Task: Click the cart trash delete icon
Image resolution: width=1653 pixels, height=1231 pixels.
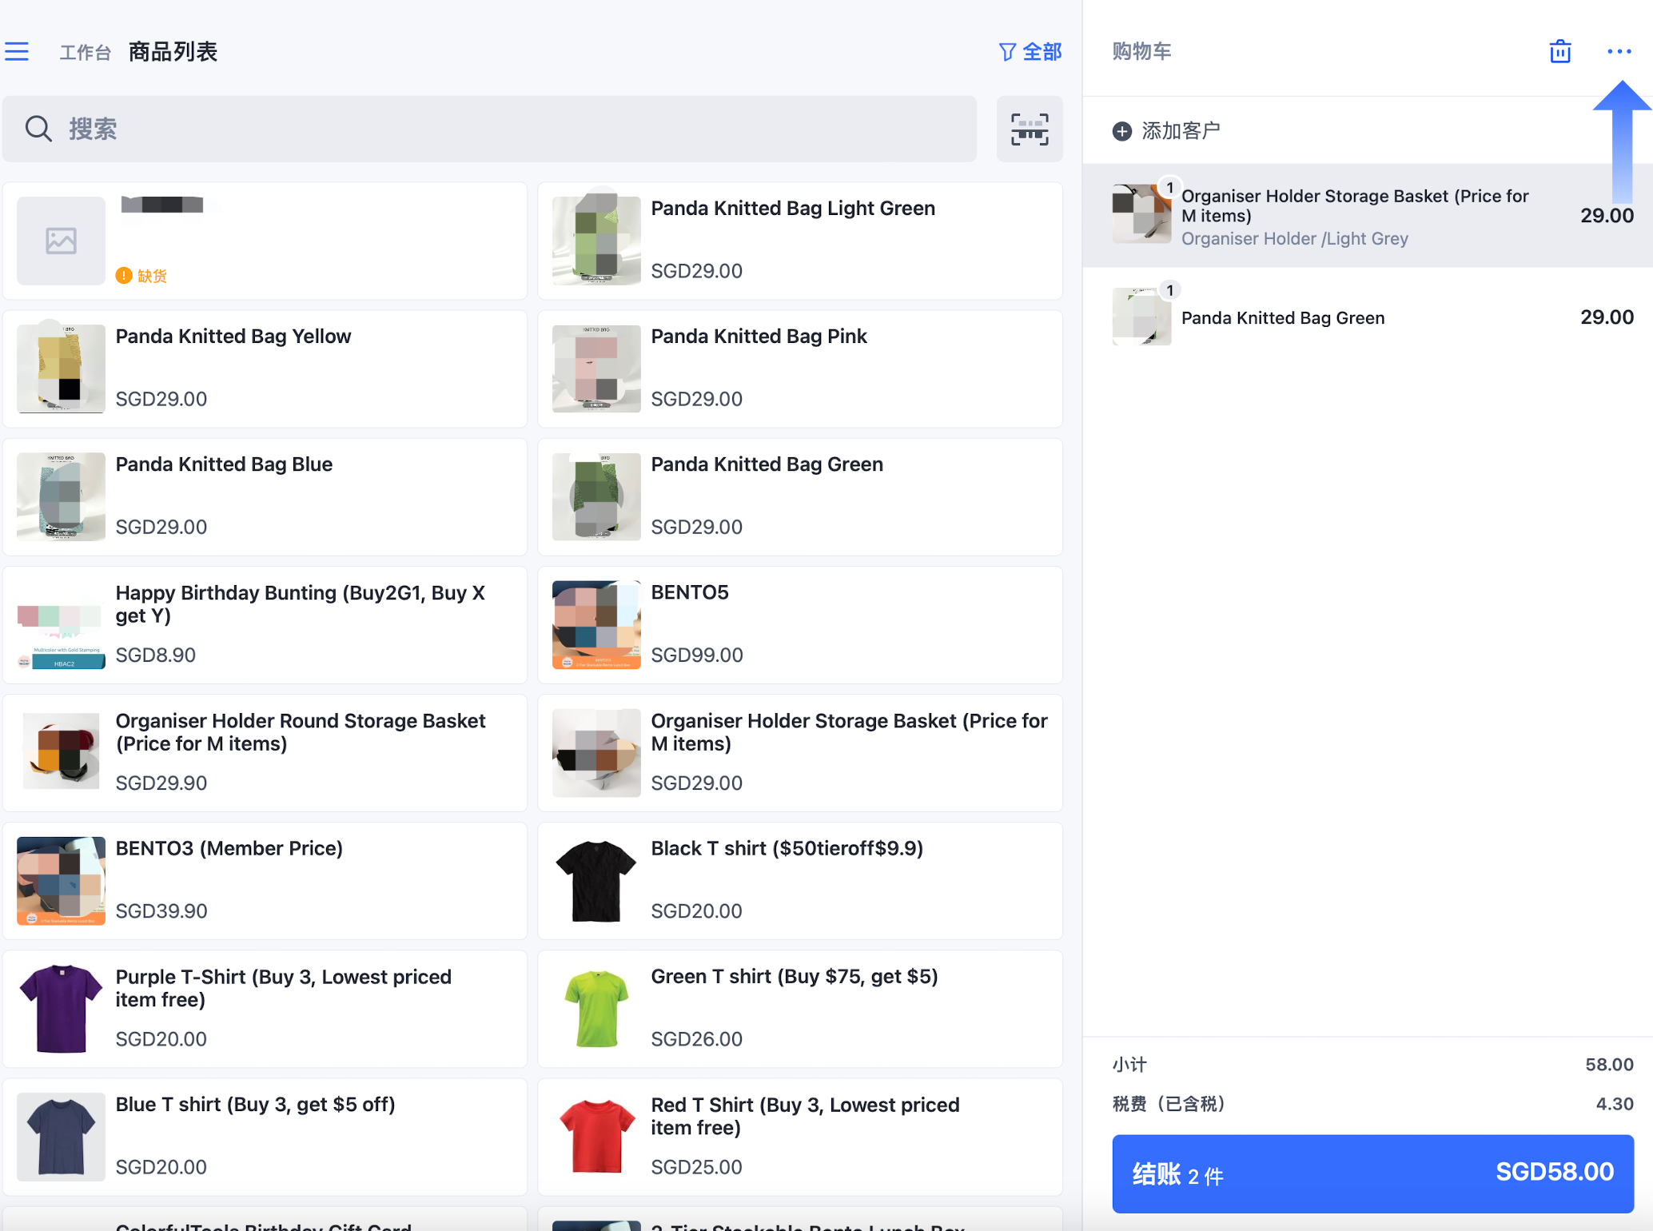Action: pos(1559,52)
